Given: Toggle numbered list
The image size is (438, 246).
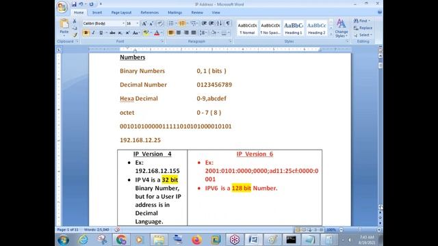Looking at the screenshot, I should coord(182,23).
